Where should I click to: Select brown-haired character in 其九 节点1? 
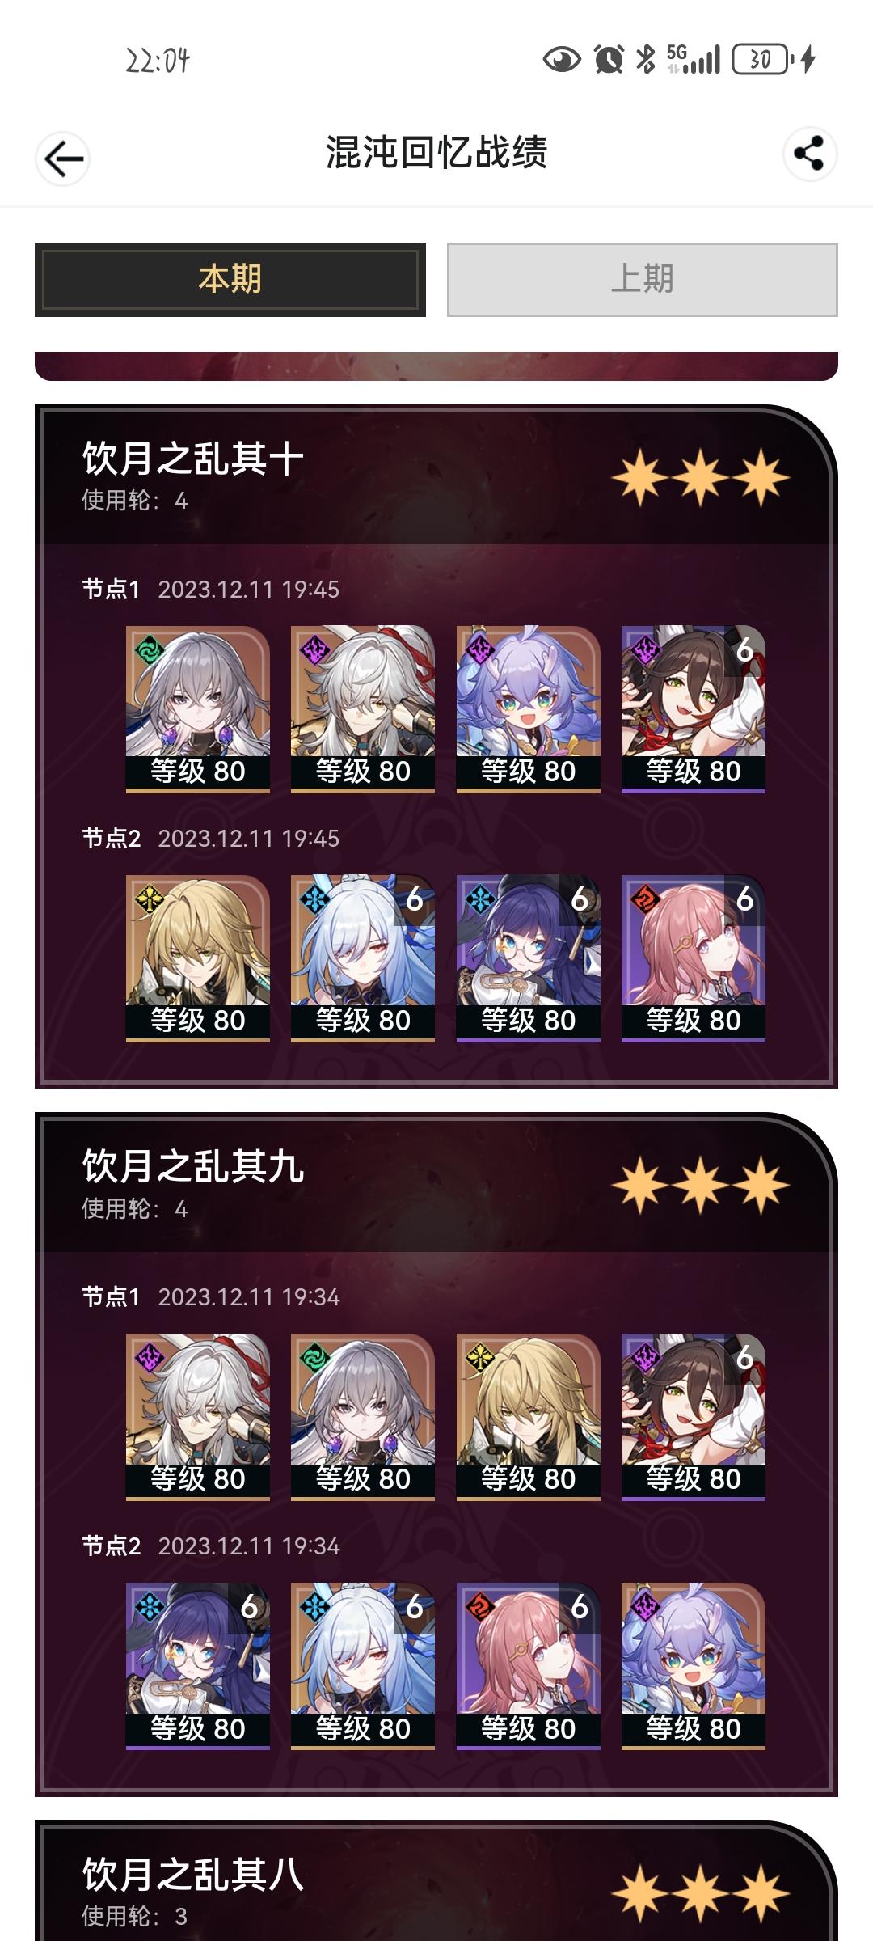pos(694,1417)
